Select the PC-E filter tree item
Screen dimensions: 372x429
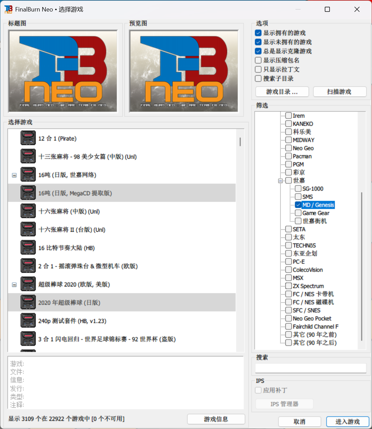click(299, 262)
